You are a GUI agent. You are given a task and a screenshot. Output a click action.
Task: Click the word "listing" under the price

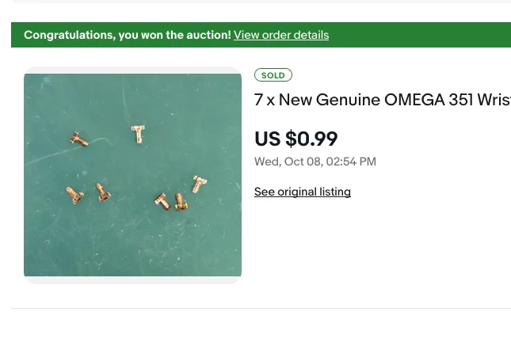coord(332,192)
